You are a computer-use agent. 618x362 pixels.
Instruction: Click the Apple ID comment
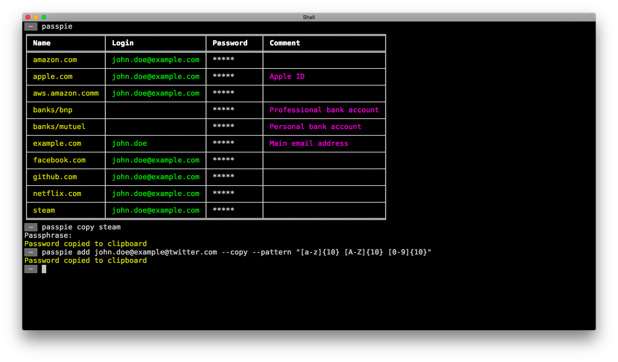287,76
